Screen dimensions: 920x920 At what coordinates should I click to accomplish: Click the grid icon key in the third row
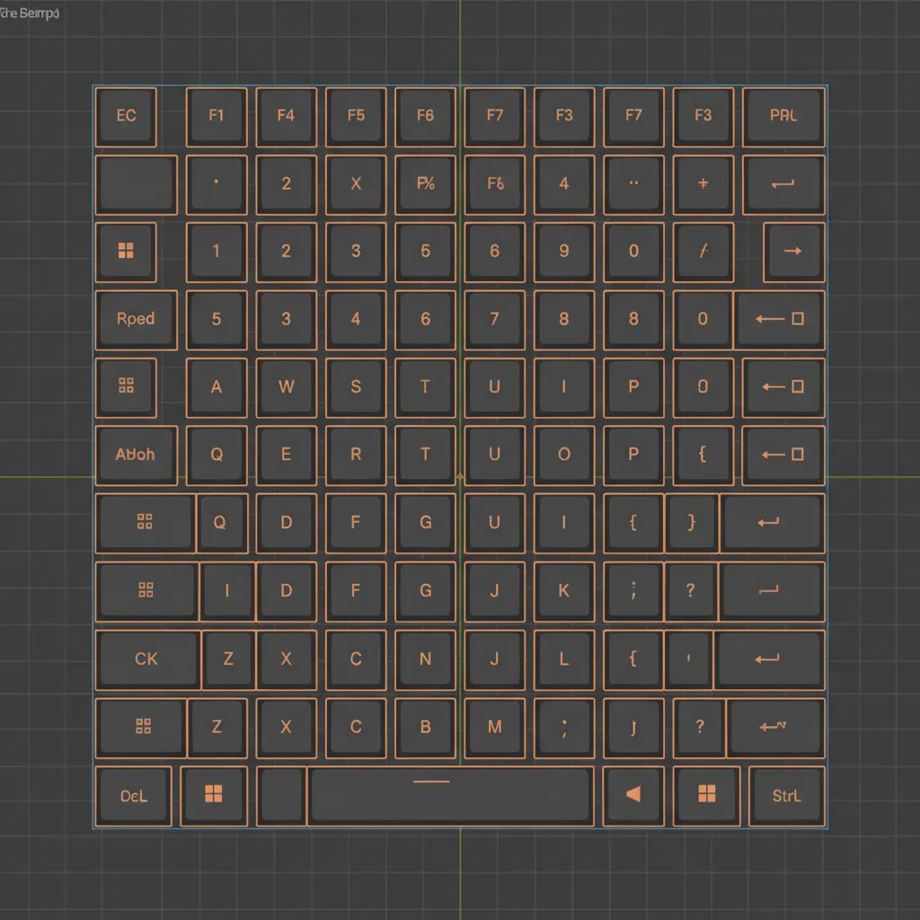126,252
